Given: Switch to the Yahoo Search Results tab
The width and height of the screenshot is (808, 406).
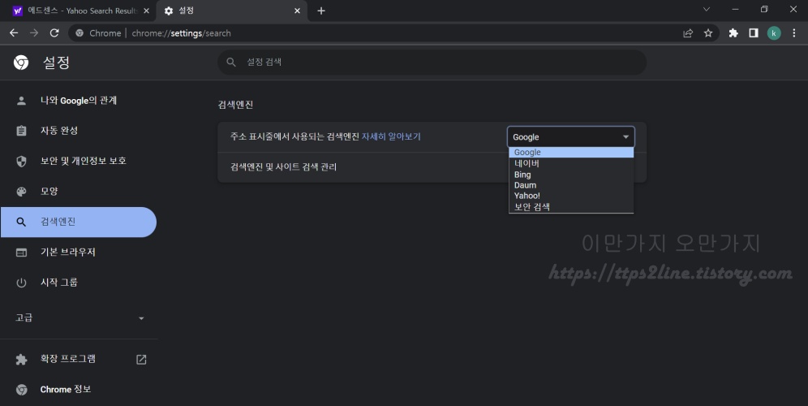Looking at the screenshot, I should [79, 11].
